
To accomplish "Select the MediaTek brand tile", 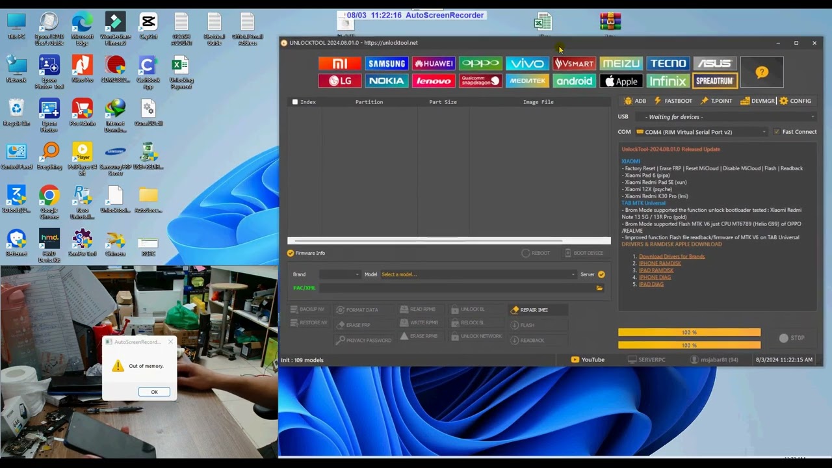I will [527, 81].
